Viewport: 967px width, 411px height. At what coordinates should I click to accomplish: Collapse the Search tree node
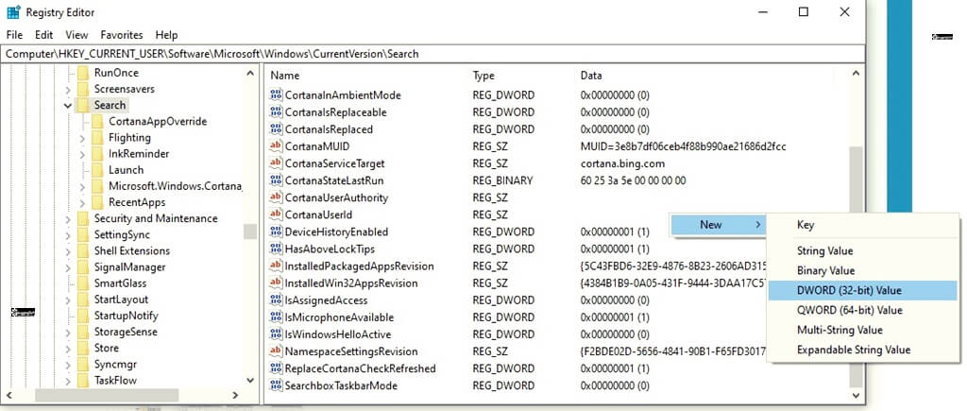pos(68,105)
